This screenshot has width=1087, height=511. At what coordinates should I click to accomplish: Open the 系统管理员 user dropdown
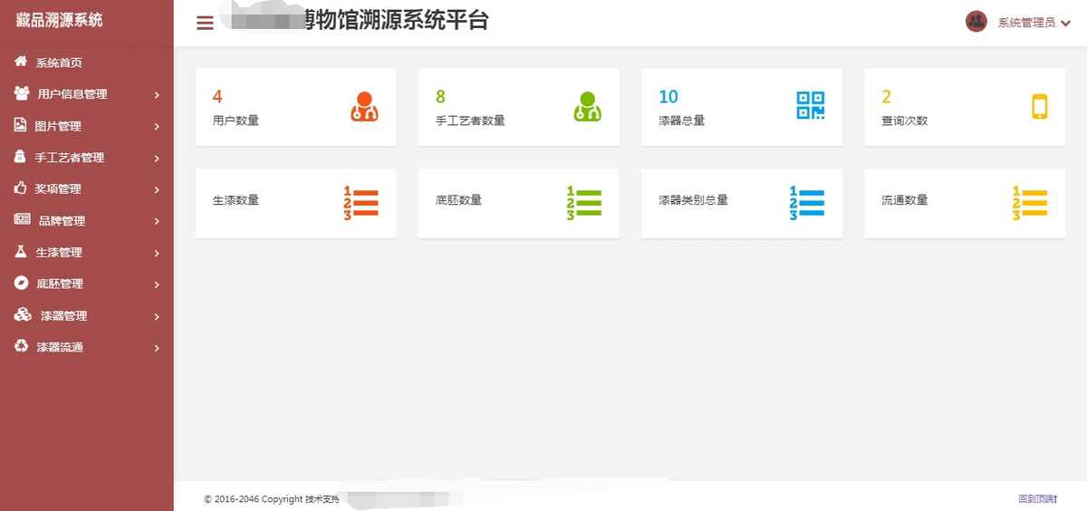(x=1034, y=23)
